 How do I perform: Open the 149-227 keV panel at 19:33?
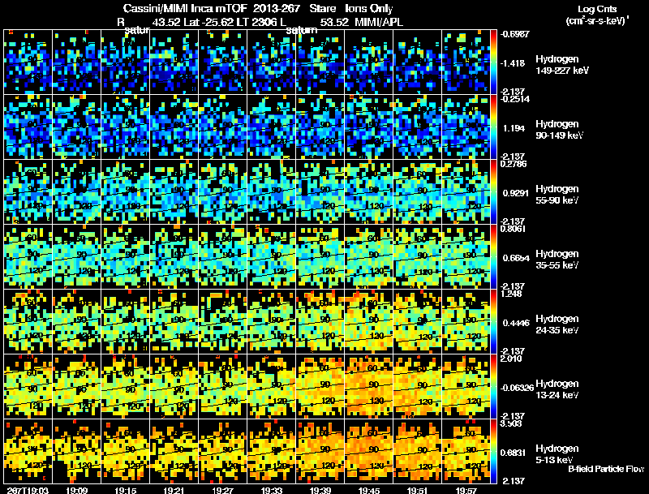click(x=272, y=62)
